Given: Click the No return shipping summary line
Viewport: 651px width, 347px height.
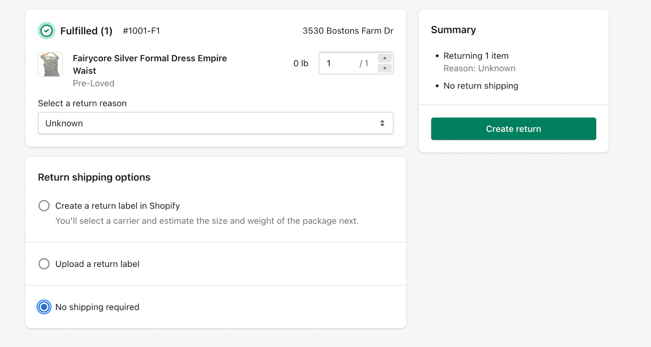Looking at the screenshot, I should [481, 86].
